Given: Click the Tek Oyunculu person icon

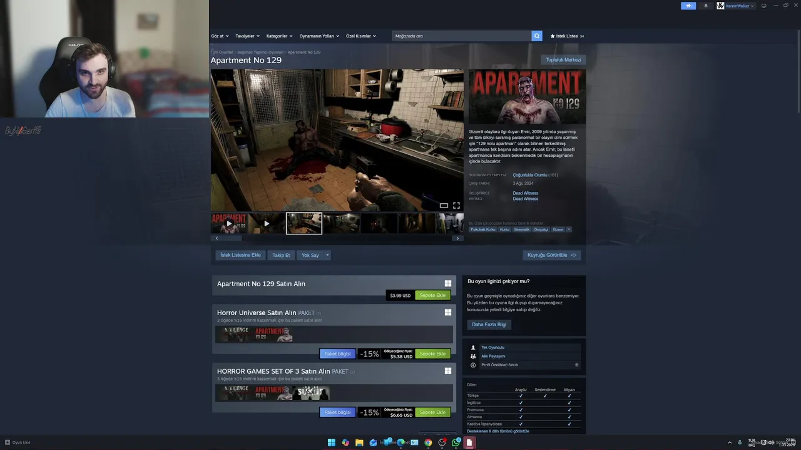Looking at the screenshot, I should [x=473, y=347].
